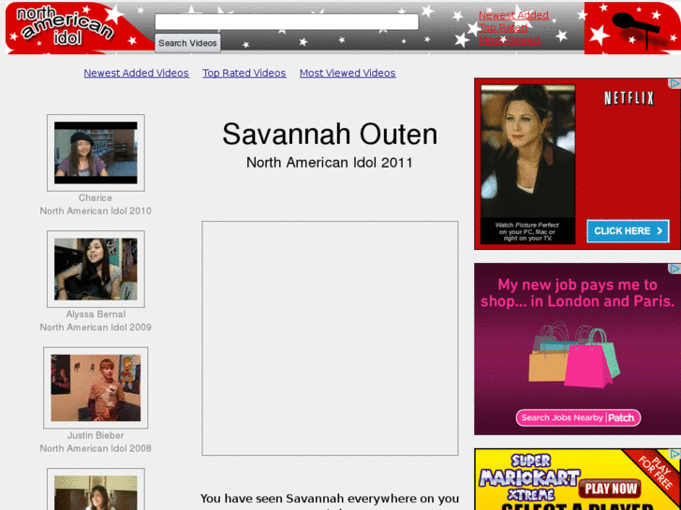Open the Justin Bieber video thumbnail

pos(96,387)
